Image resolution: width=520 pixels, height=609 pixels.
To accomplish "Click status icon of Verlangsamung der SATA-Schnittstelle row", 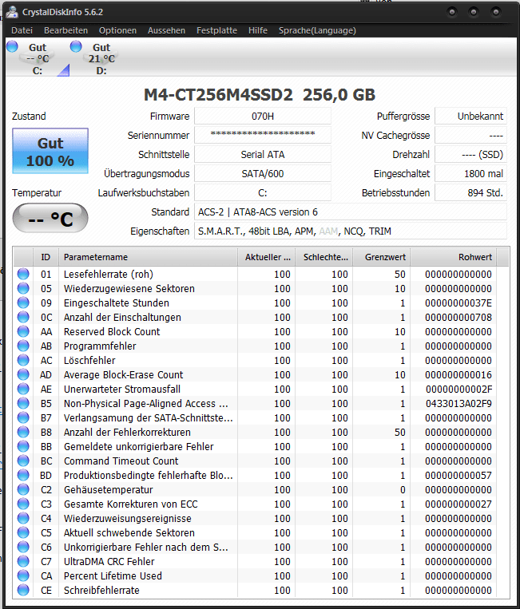I will (23, 417).
